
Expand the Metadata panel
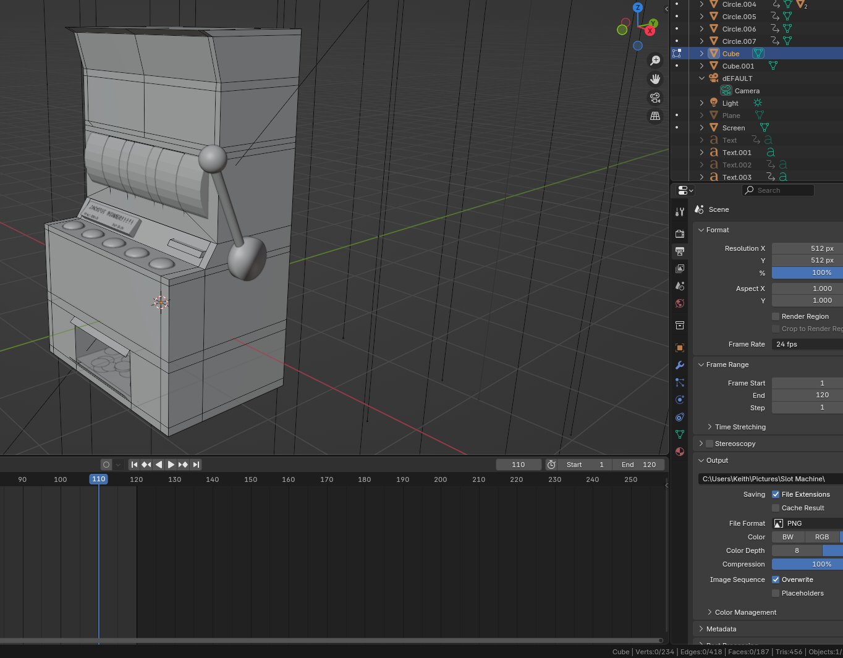coord(701,629)
